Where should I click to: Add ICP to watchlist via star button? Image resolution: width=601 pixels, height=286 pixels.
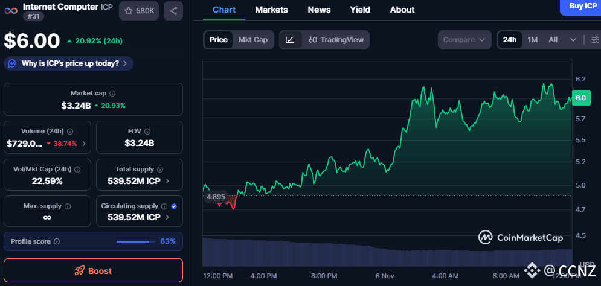[x=139, y=11]
